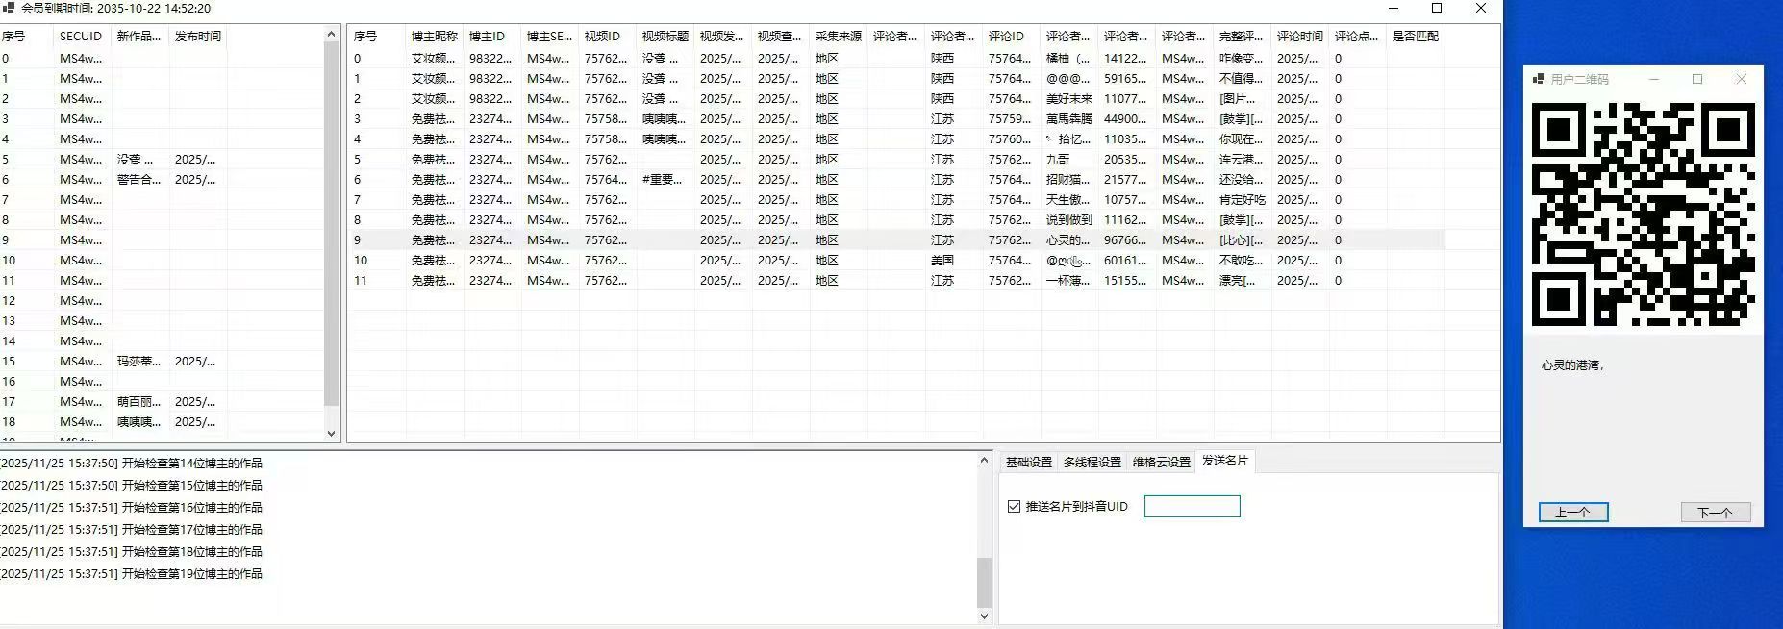Select the 维格云设置 tab
Image resolution: width=1783 pixels, height=629 pixels.
pyautogui.click(x=1161, y=462)
